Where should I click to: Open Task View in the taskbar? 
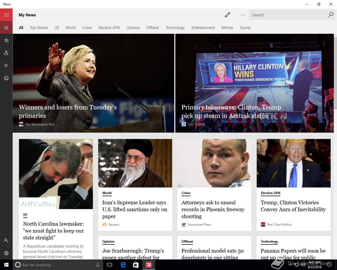pos(110,265)
